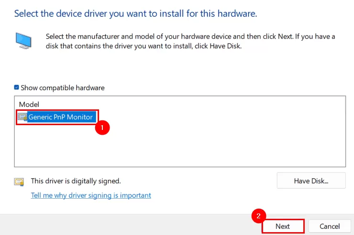Uncheck the Show compatible hardware checkbox
Image resolution: width=354 pixels, height=235 pixels.
(x=16, y=87)
